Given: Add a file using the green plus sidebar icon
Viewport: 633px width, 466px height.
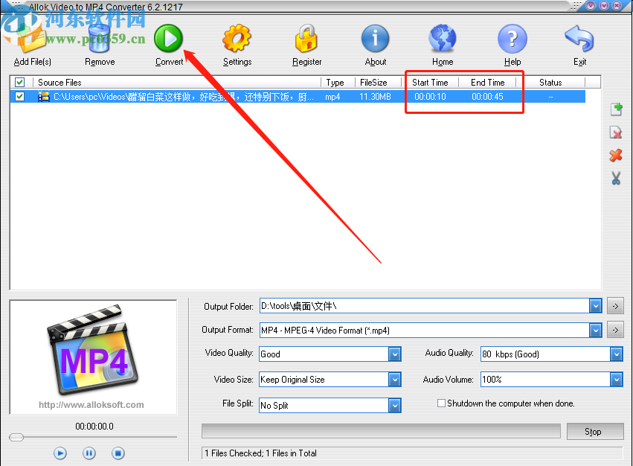Looking at the screenshot, I should (616, 109).
